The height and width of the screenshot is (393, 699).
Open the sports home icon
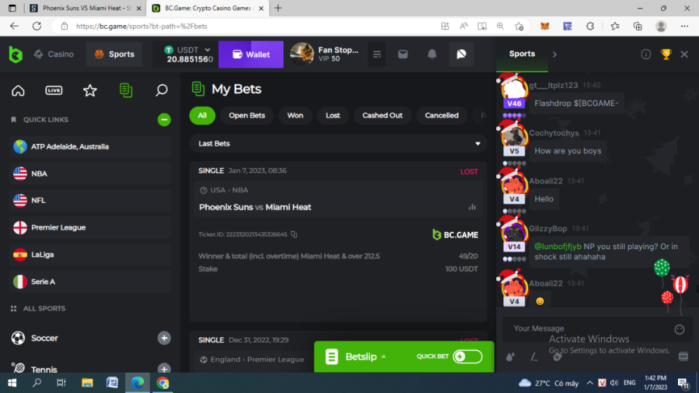(x=18, y=90)
